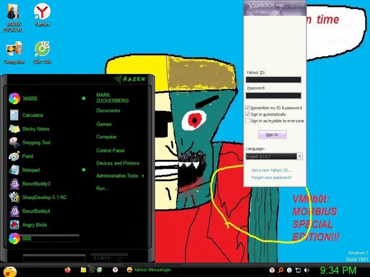Open the Yandex desktop shortcut

coord(42,14)
